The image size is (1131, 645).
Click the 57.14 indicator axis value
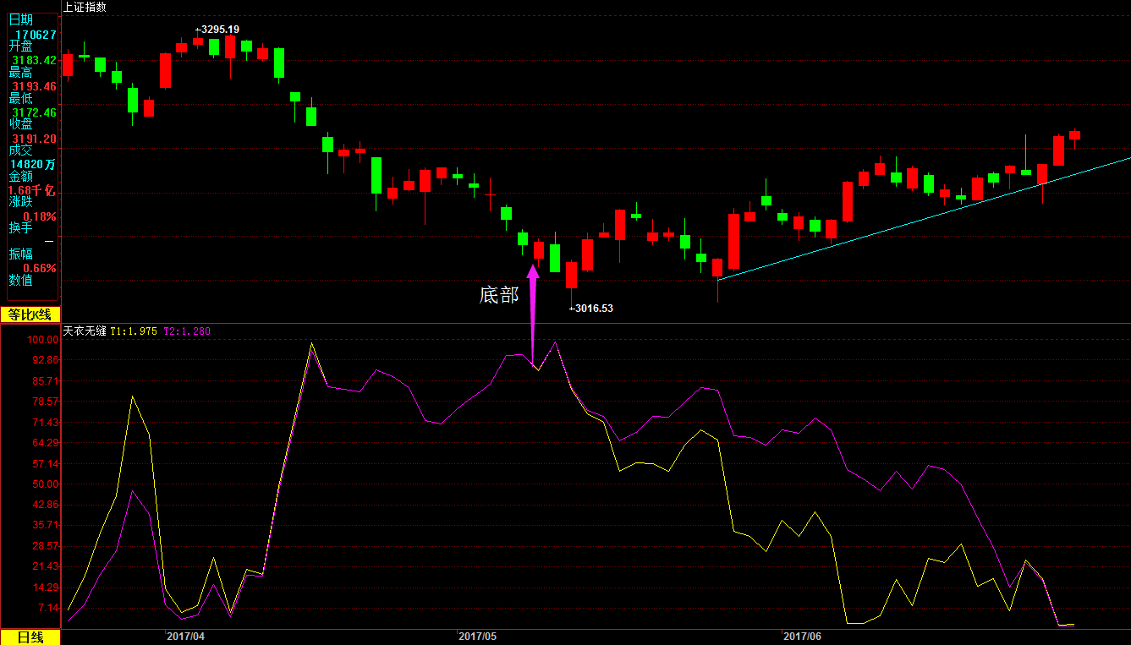[x=46, y=464]
